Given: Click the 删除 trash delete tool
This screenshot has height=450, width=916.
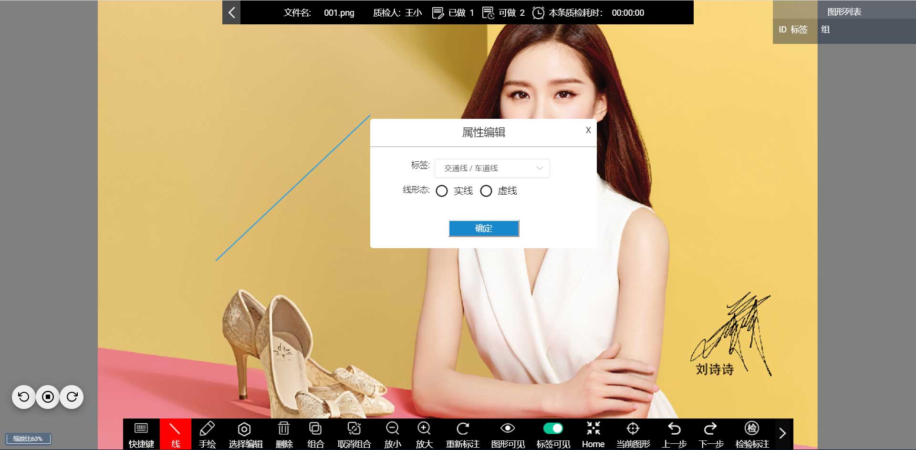Looking at the screenshot, I should [284, 434].
